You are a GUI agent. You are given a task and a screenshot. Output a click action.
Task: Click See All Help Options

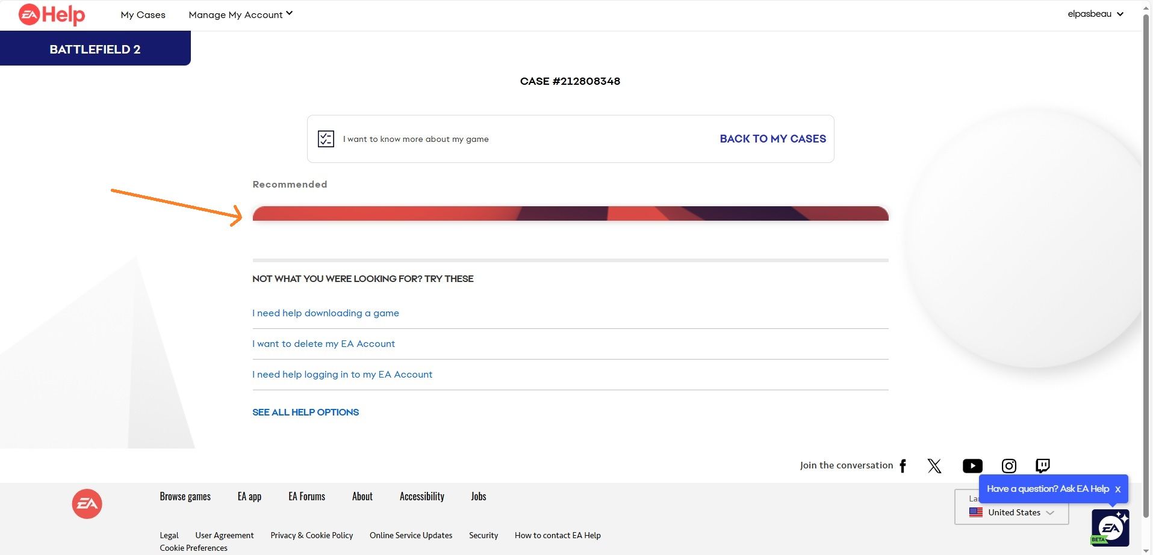pyautogui.click(x=305, y=412)
